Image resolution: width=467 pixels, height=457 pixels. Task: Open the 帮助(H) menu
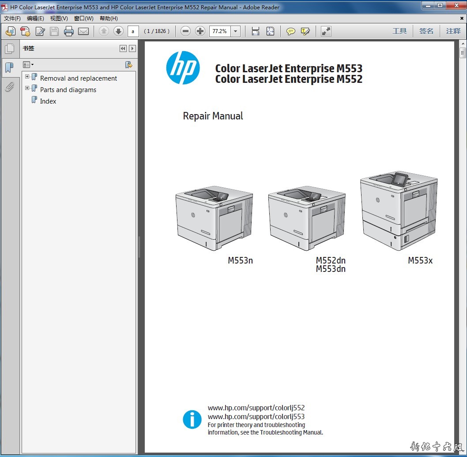[109, 19]
